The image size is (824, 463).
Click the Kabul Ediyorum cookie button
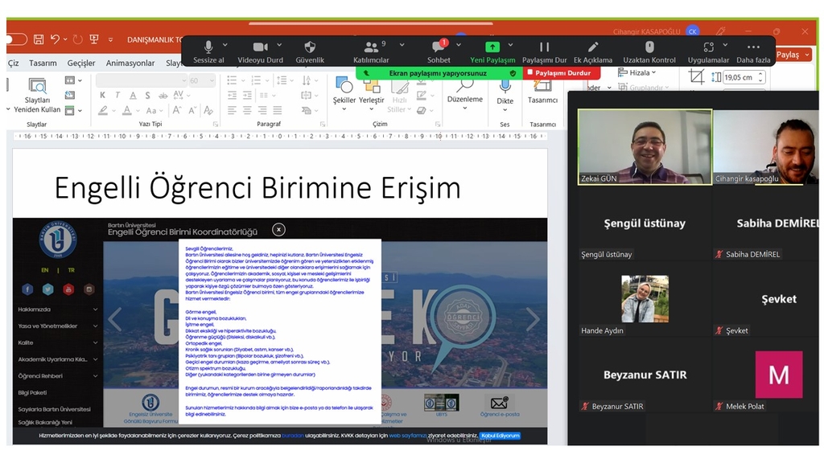click(501, 435)
